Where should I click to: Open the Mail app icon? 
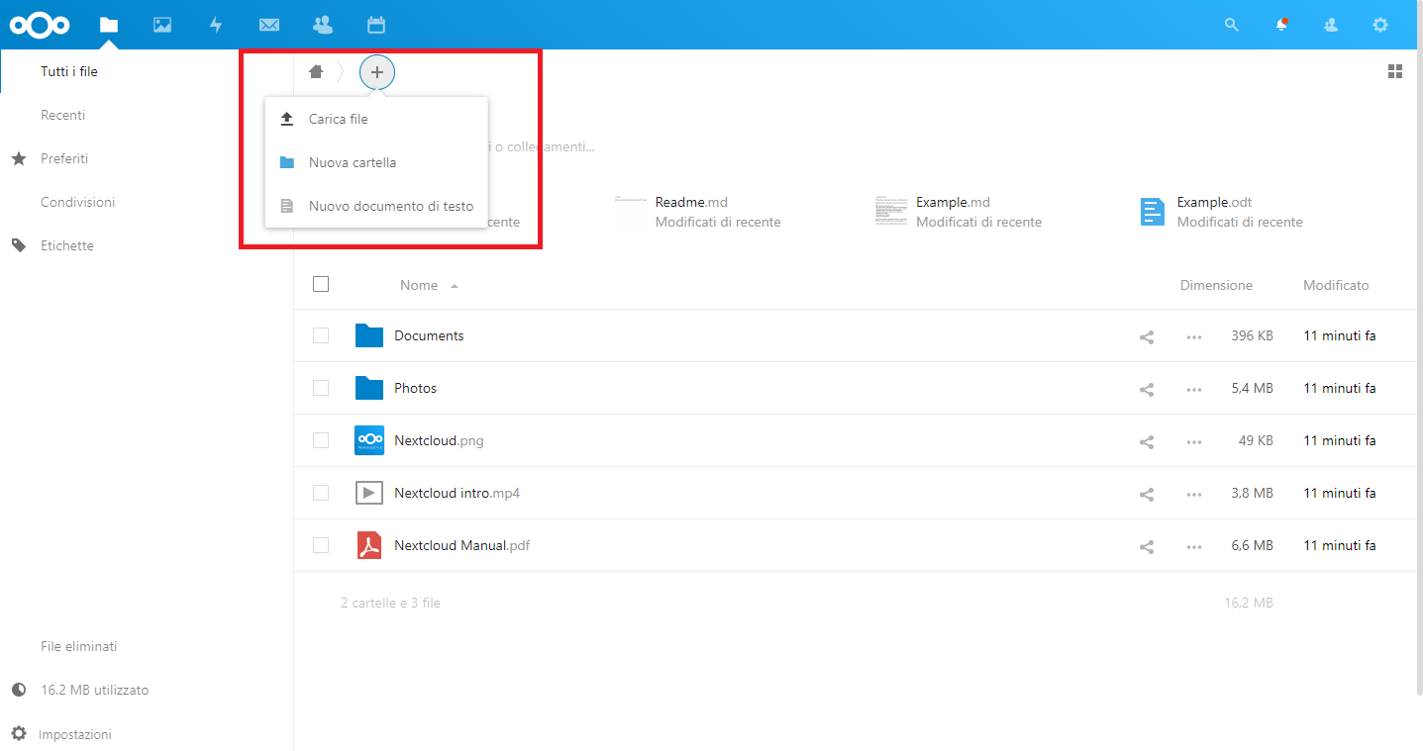[268, 25]
